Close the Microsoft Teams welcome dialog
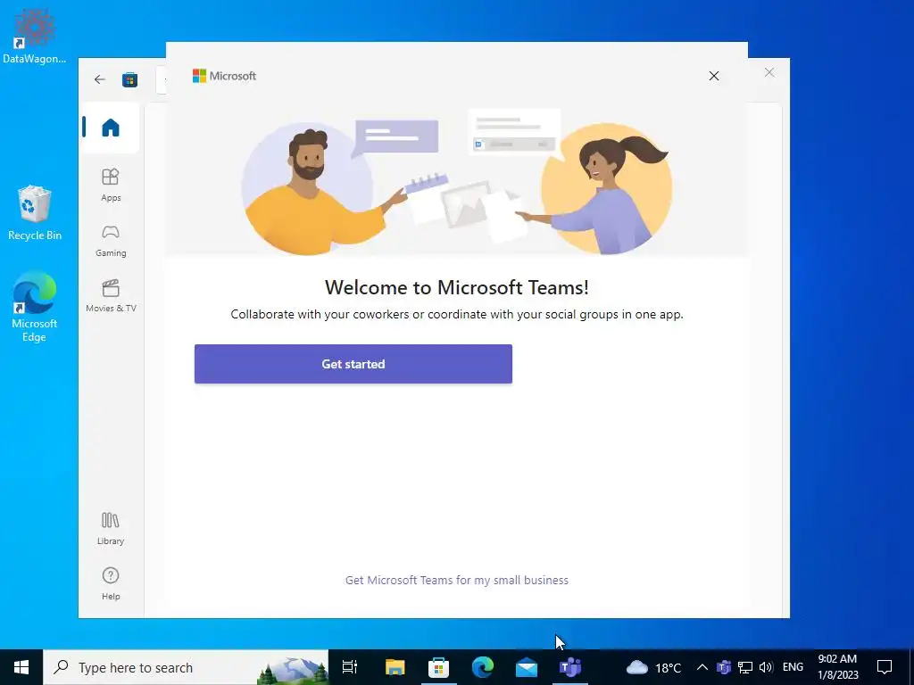The image size is (914, 685). [x=713, y=76]
